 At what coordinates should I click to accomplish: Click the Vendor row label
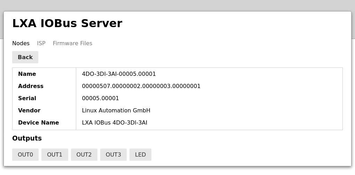pos(29,111)
